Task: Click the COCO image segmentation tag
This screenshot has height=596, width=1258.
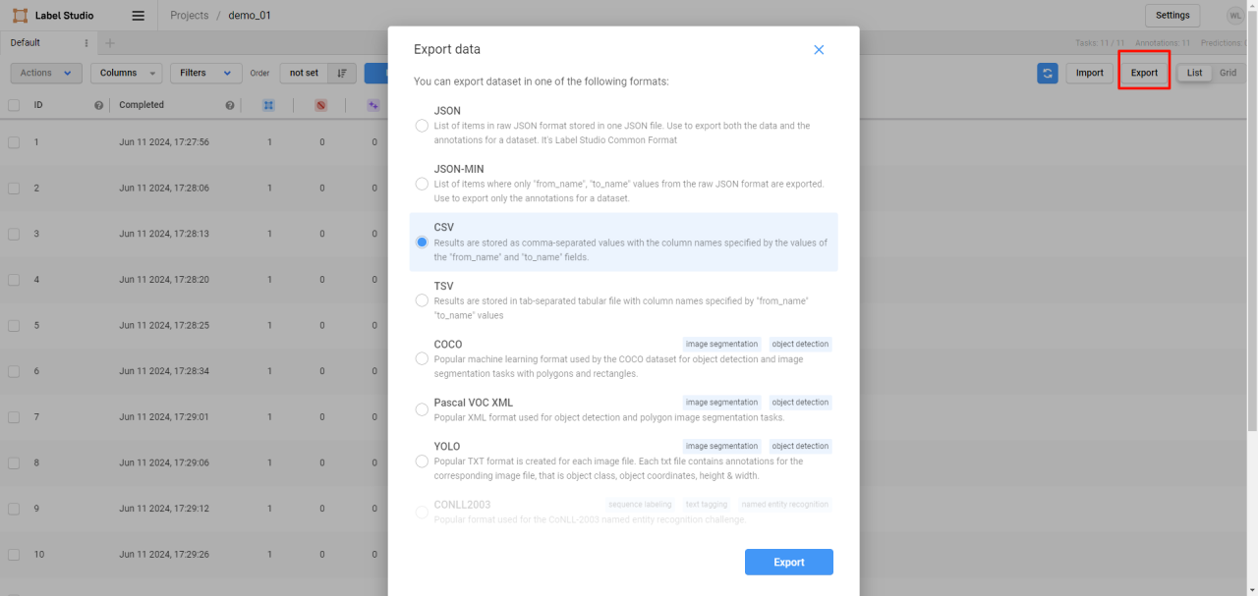Action: pos(722,344)
